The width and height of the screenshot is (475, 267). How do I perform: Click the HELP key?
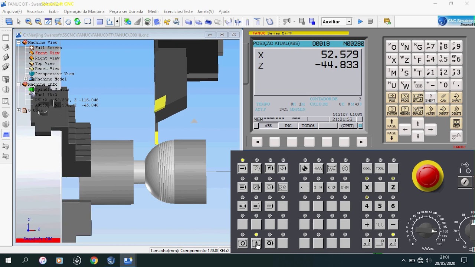[x=456, y=123]
